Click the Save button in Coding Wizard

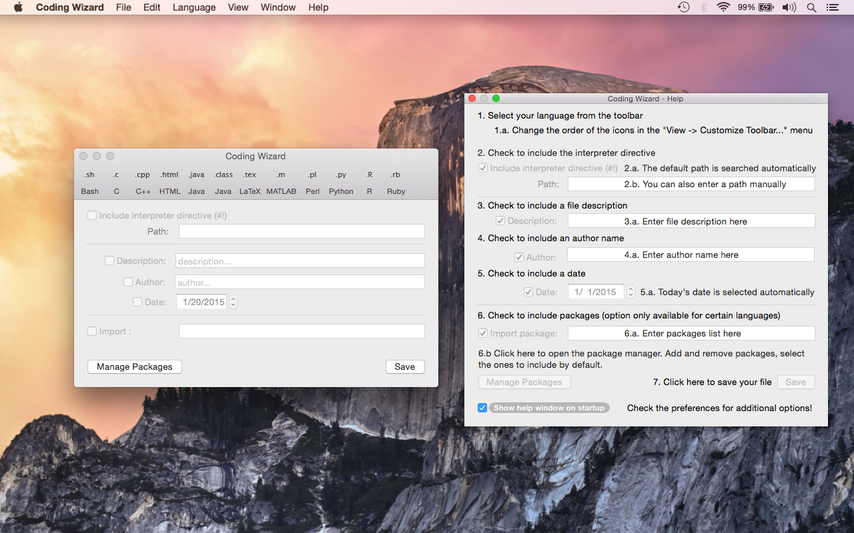[405, 366]
